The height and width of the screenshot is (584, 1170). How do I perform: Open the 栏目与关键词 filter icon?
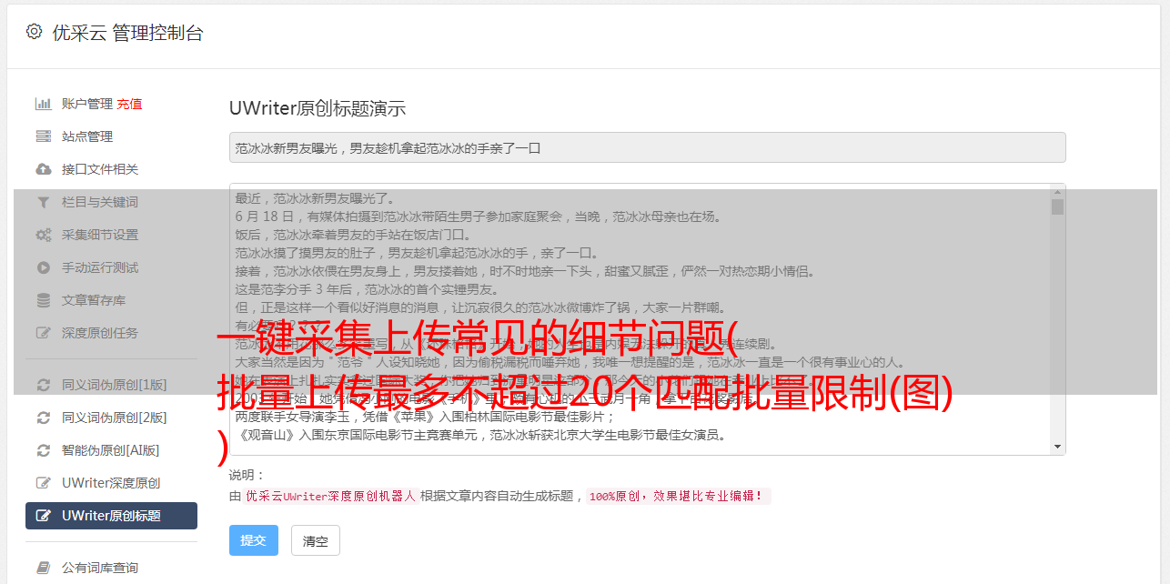click(43, 202)
